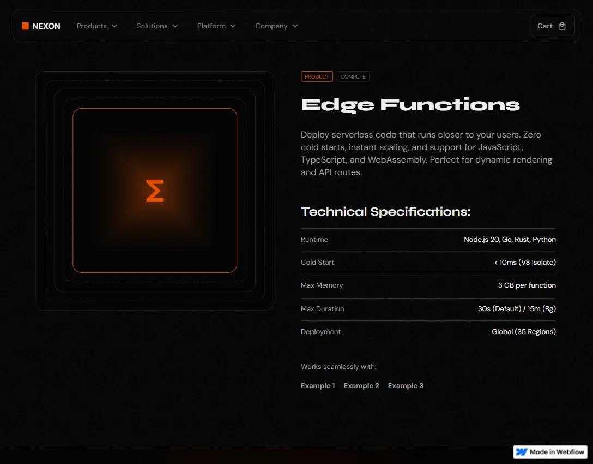Select the COMPUTE tag
This screenshot has width=593, height=464.
click(x=353, y=76)
